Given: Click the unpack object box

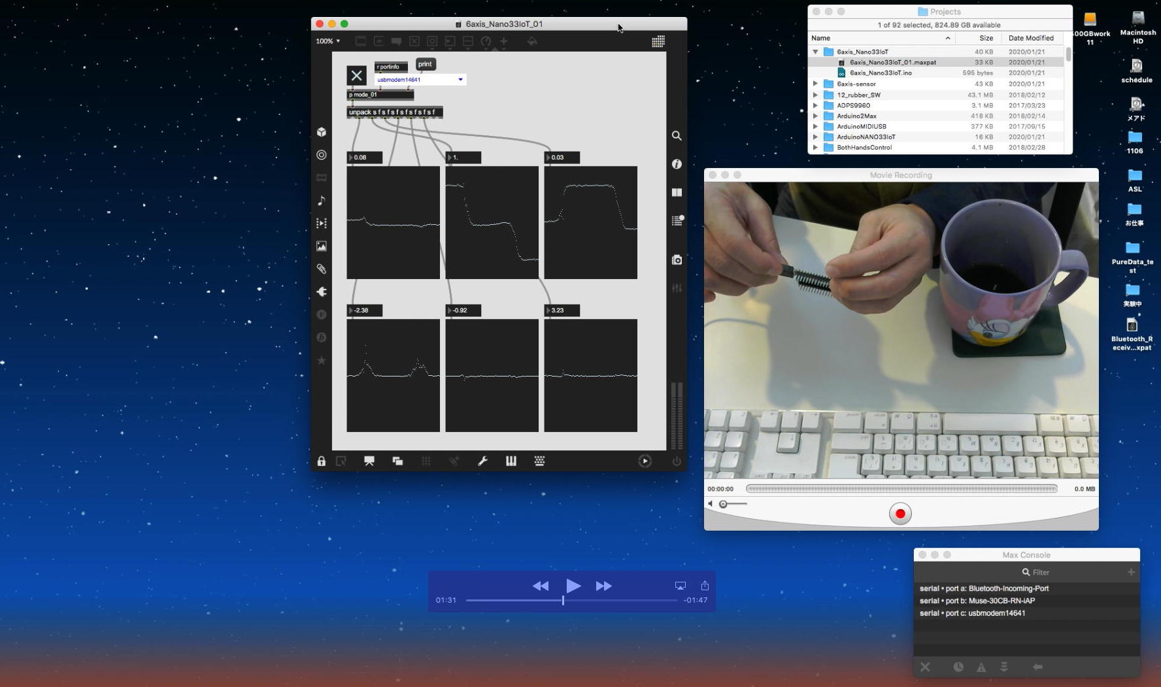Looking at the screenshot, I should pos(395,112).
